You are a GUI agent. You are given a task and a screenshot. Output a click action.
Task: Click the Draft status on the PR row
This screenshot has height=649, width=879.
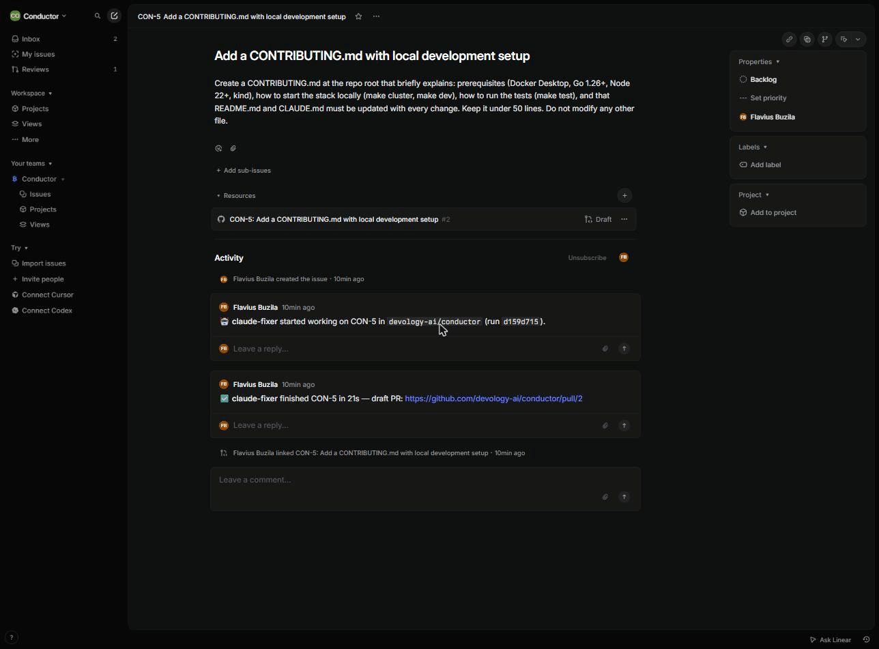point(598,219)
